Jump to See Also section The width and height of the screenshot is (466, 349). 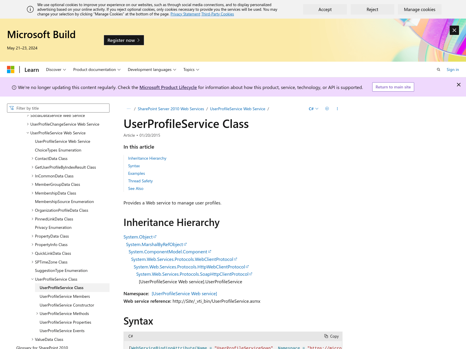[136, 188]
